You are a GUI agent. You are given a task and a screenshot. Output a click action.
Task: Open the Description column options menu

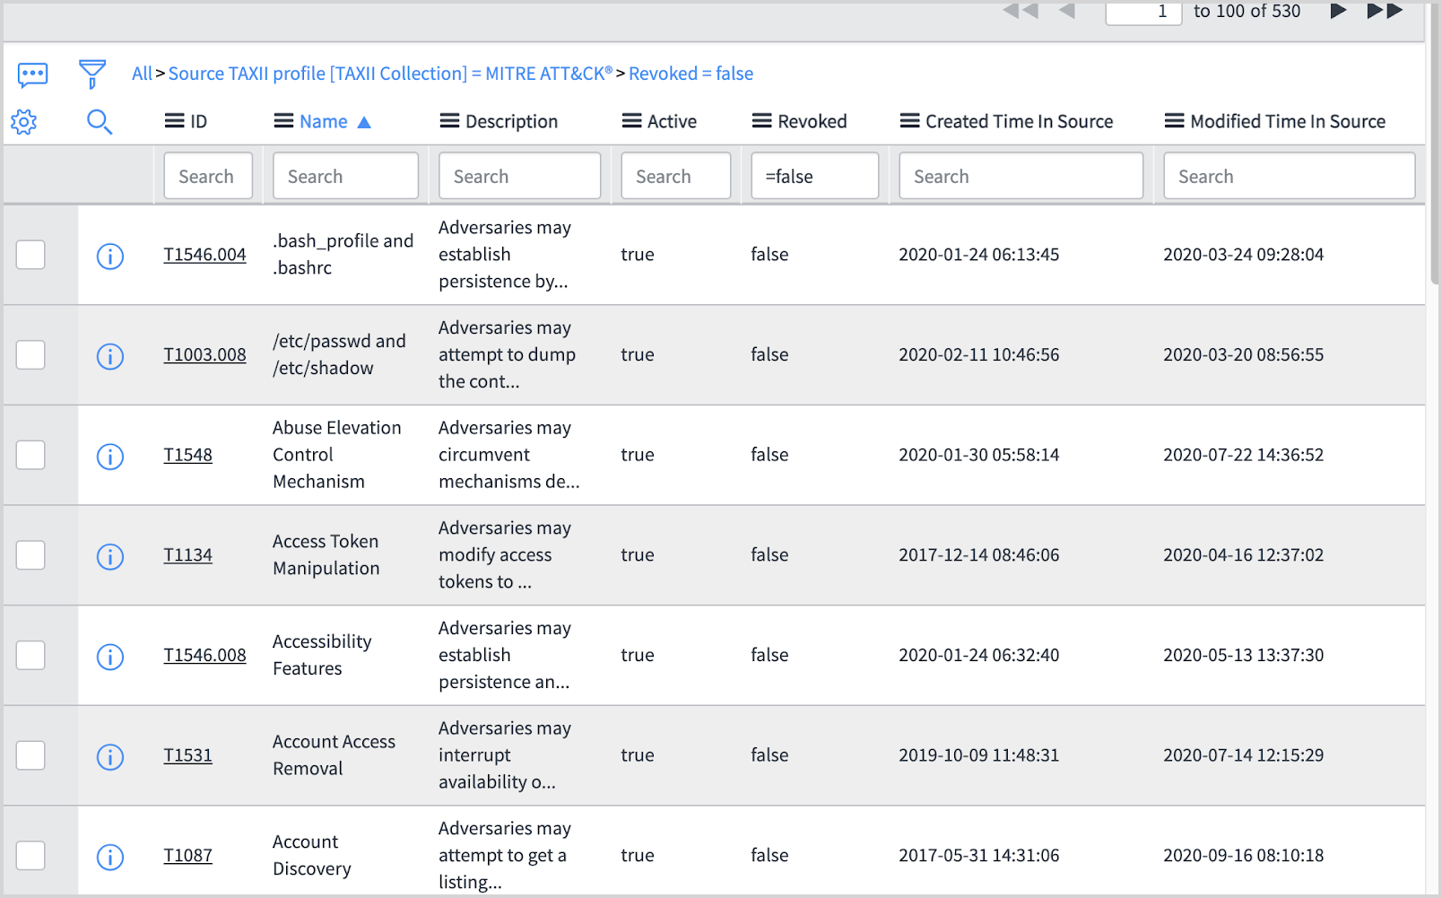coord(449,121)
